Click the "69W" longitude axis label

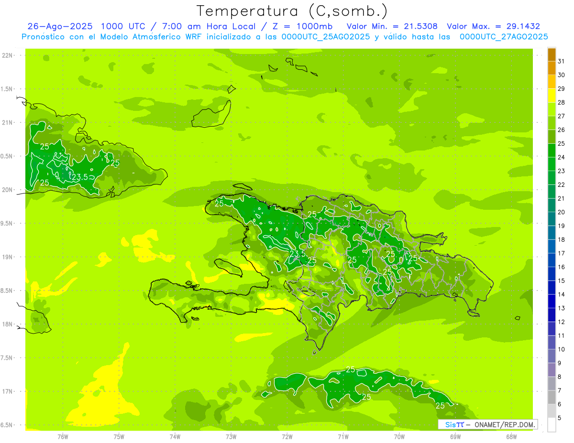pos(455,436)
